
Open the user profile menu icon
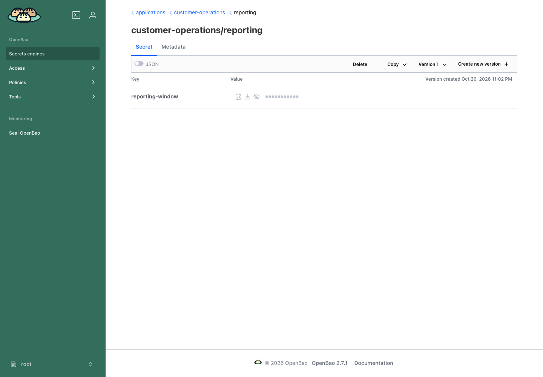(93, 15)
